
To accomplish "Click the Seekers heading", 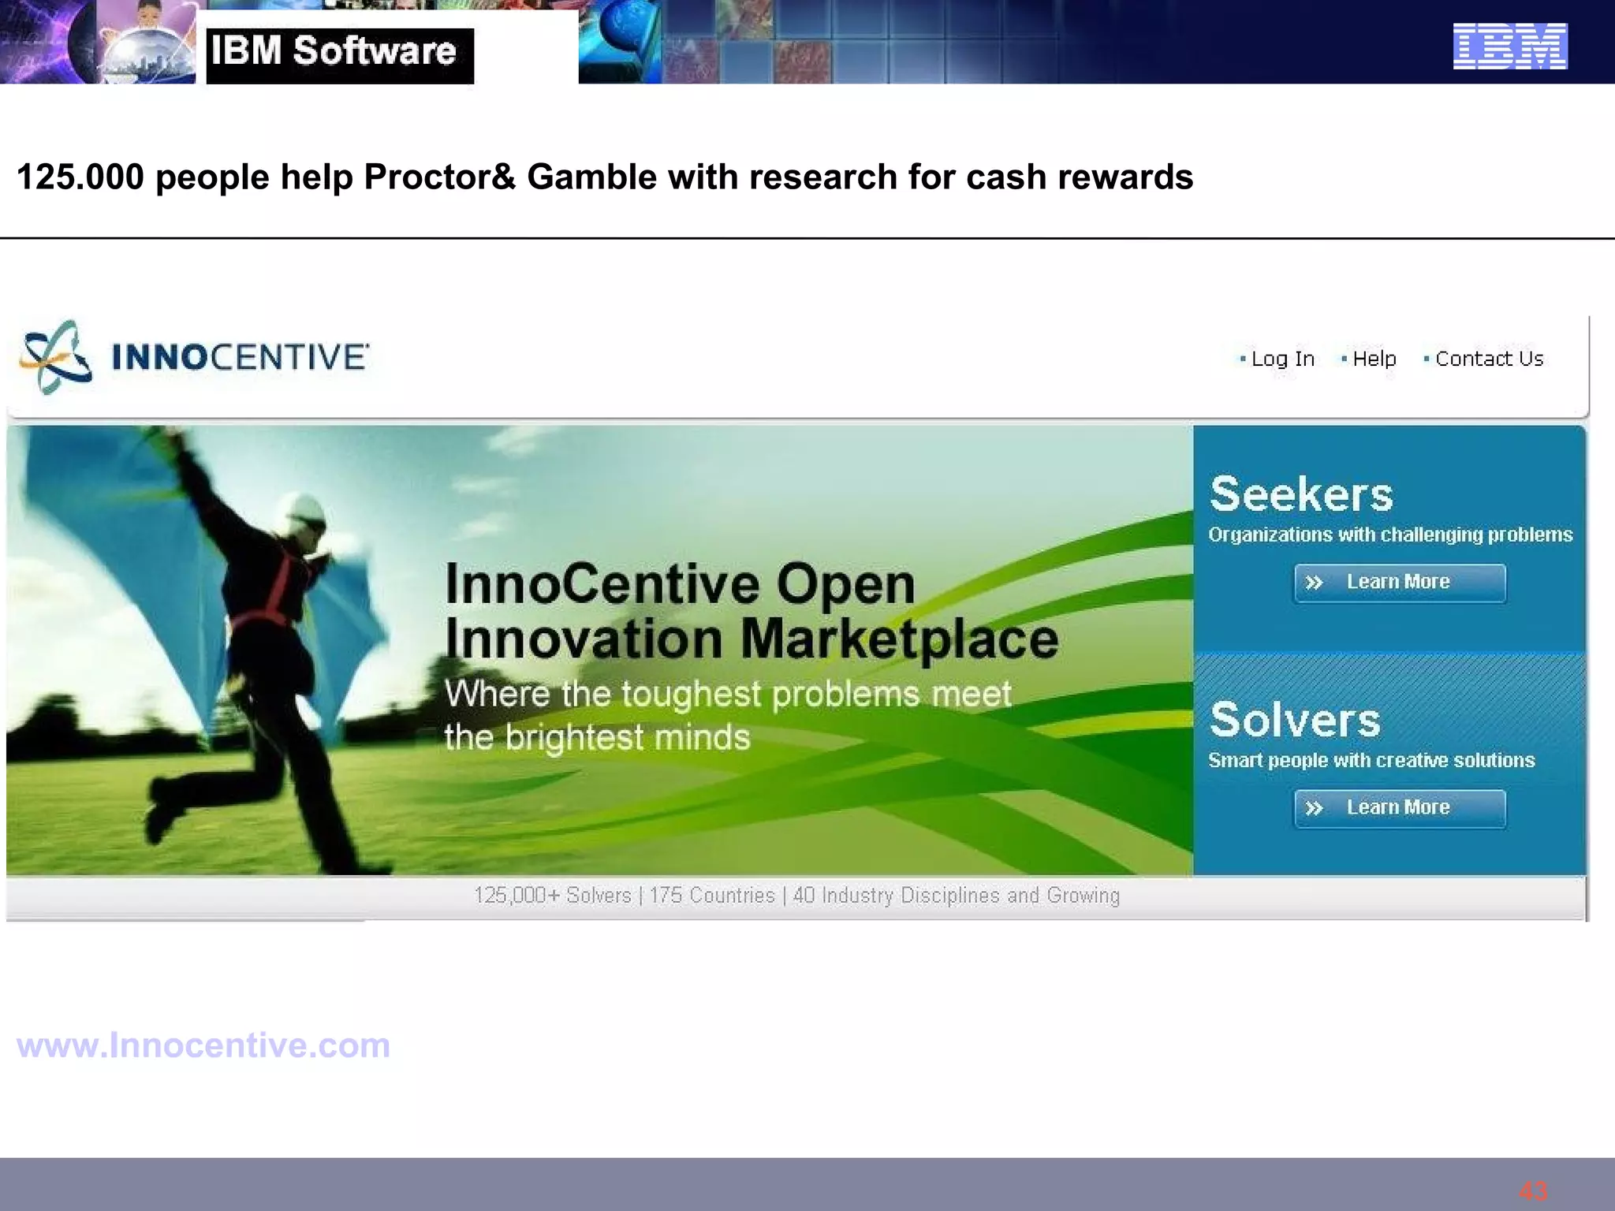I will (1301, 494).
